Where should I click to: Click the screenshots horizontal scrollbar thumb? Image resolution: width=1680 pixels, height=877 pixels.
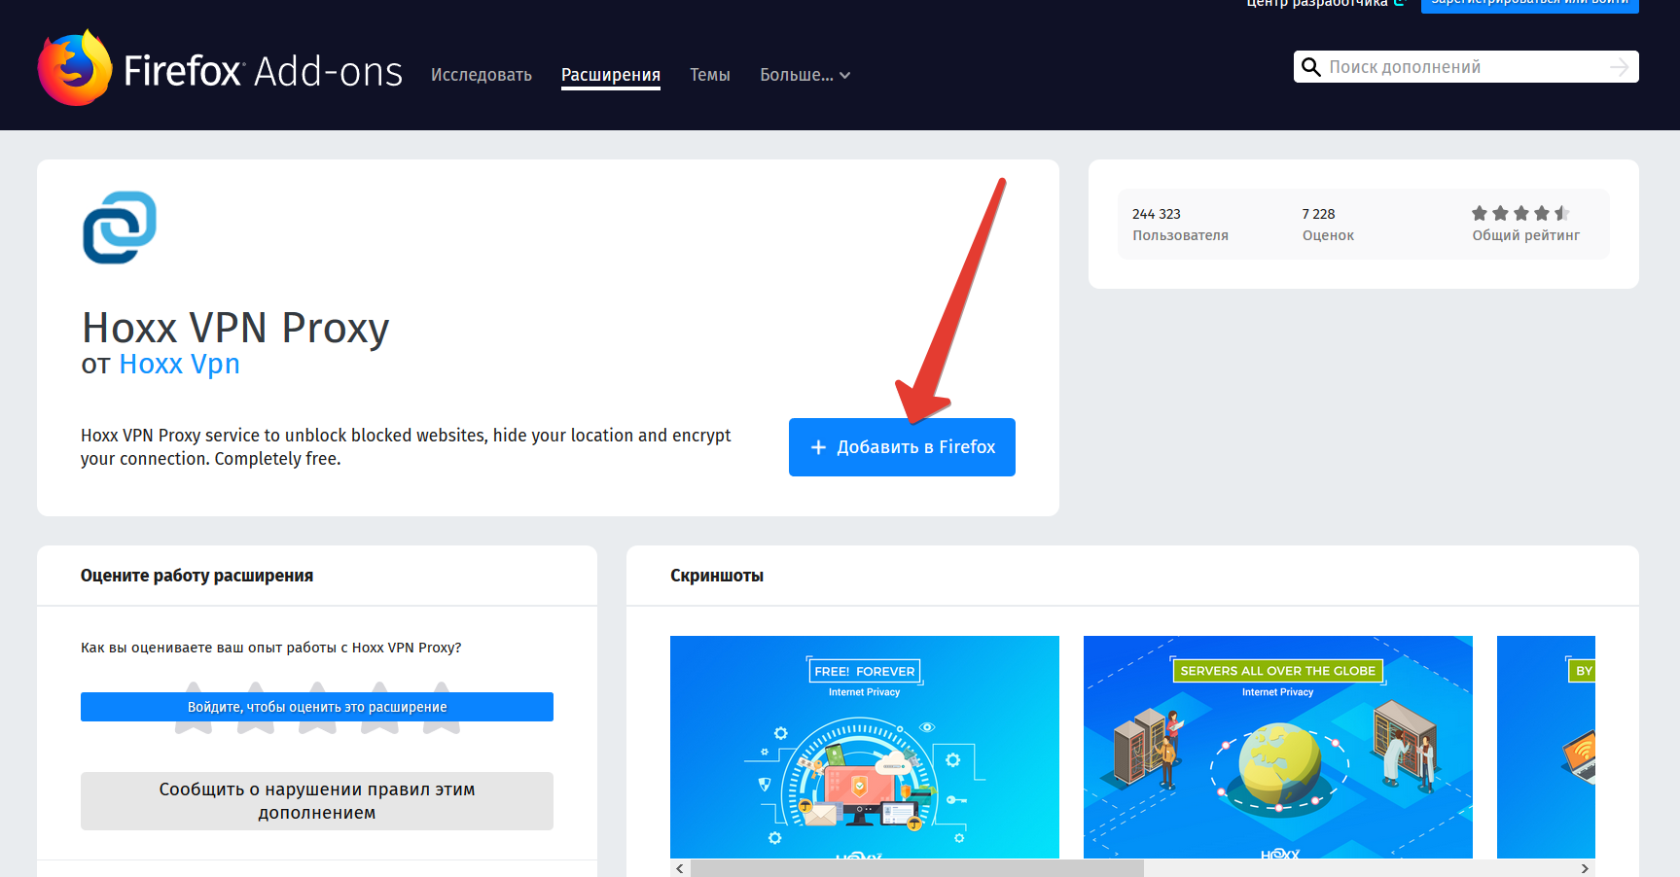click(917, 868)
